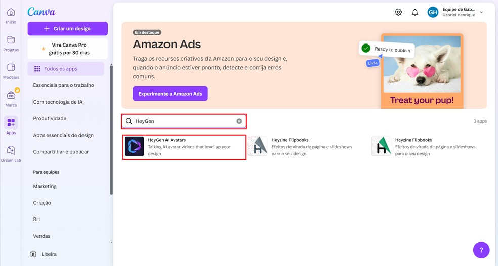Open the Marca brand icon
The width and height of the screenshot is (498, 266).
point(11,96)
